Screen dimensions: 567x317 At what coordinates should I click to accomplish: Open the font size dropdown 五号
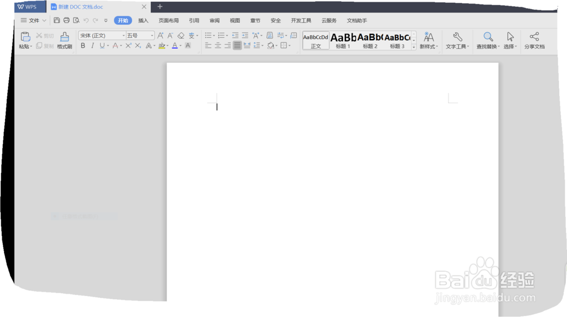click(152, 36)
